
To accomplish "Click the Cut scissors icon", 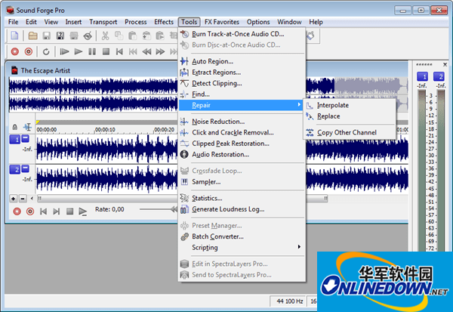I will tap(105, 36).
